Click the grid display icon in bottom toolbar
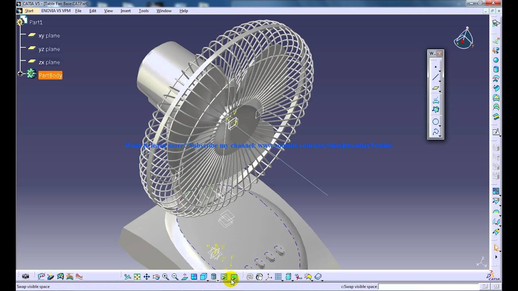518x291 pixels. 278,277
